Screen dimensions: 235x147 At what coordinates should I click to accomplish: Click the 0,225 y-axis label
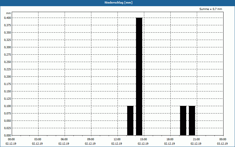[8, 69]
